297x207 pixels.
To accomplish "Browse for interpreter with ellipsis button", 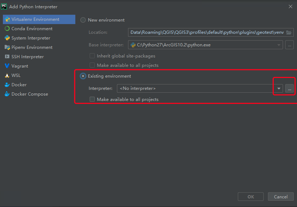I will tap(289, 88).
